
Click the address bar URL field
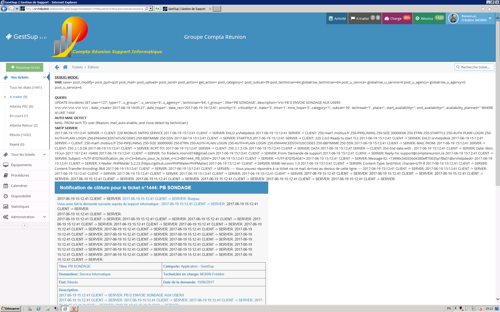(84, 9)
